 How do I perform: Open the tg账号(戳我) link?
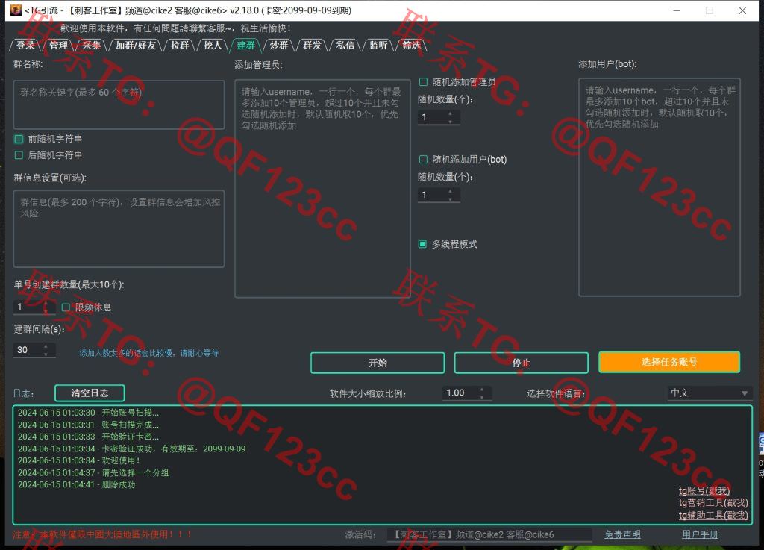pos(704,490)
